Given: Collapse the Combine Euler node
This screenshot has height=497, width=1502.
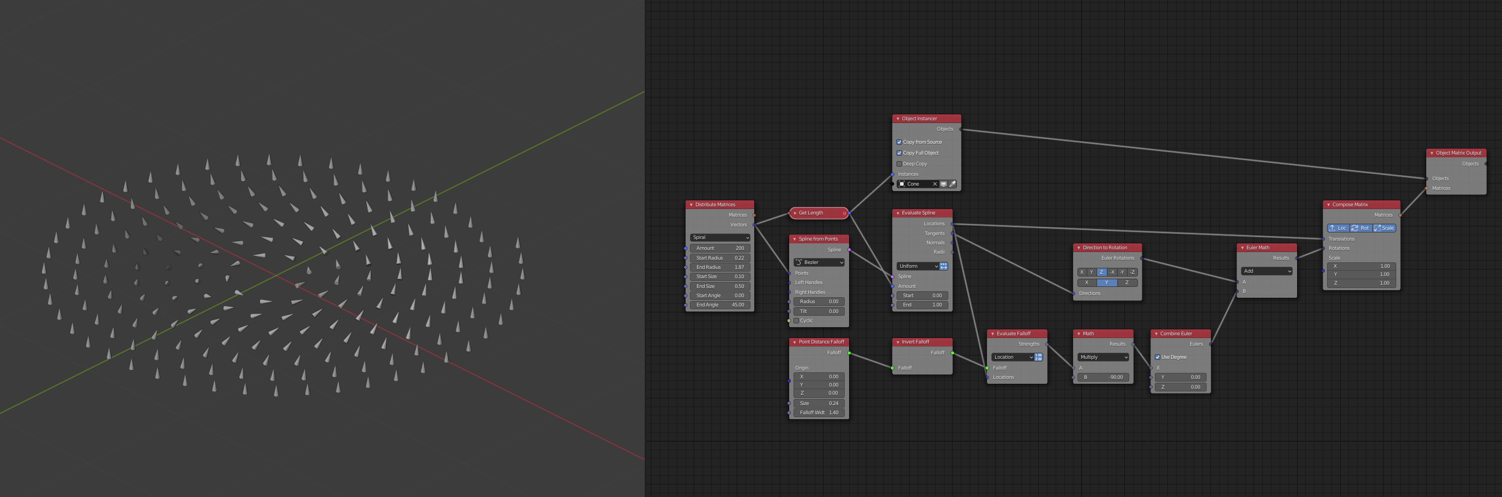Looking at the screenshot, I should pyautogui.click(x=1155, y=334).
